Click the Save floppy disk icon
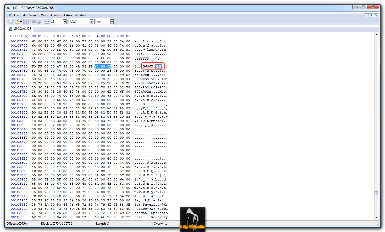This screenshot has height=232, width=385. tap(25, 22)
